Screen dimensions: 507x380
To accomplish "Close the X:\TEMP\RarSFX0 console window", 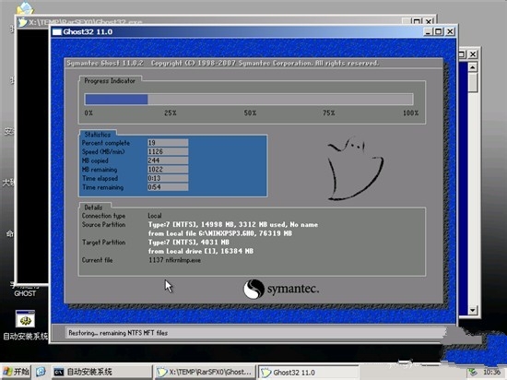I will click(x=429, y=21).
